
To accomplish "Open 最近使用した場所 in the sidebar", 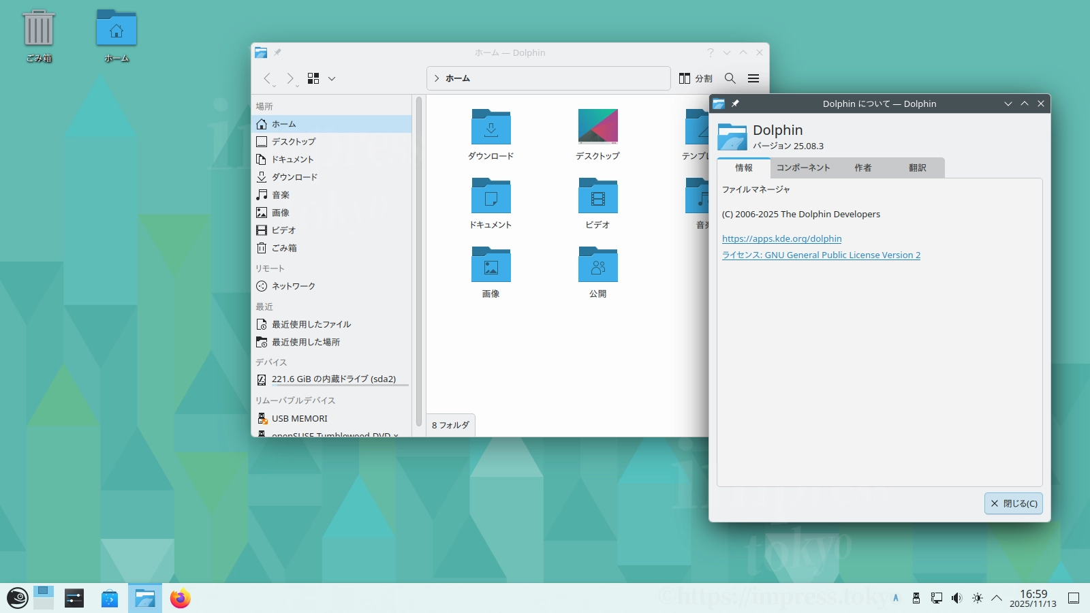I will click(x=332, y=342).
